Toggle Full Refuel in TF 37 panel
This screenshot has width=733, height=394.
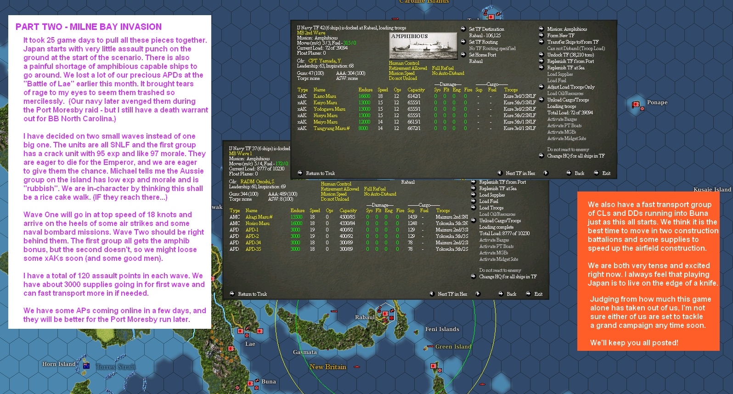pyautogui.click(x=375, y=189)
